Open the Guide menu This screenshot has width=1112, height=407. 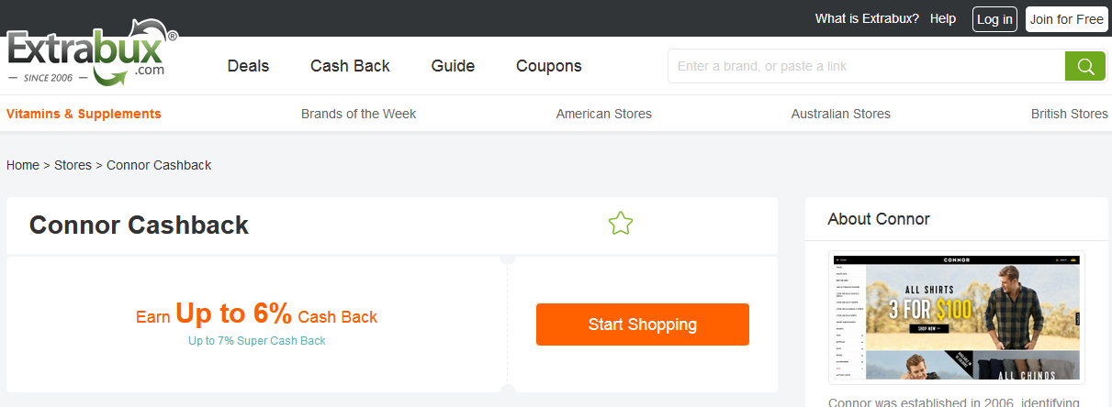click(x=453, y=66)
